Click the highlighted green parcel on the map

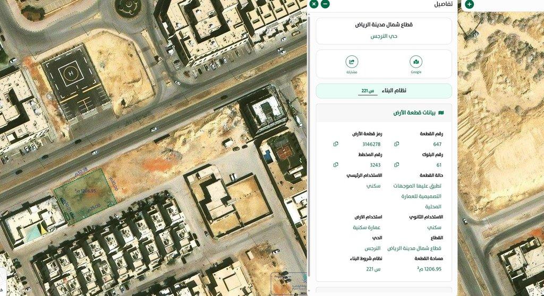pyautogui.click(x=85, y=202)
